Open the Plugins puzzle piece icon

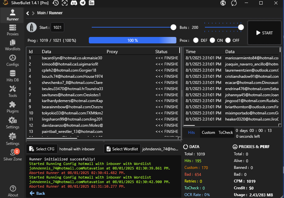13,106
